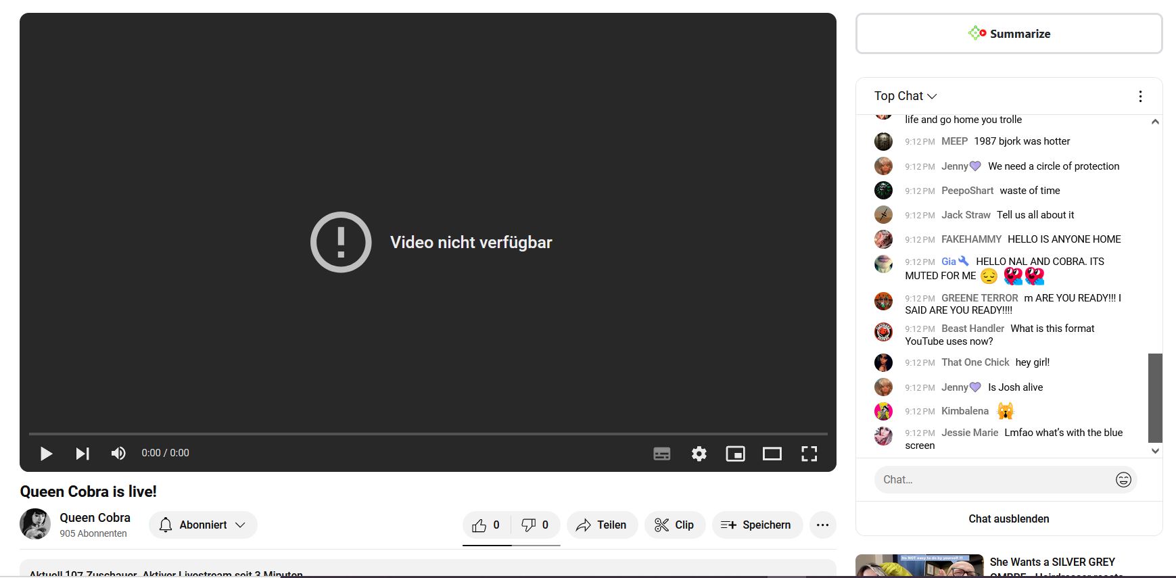Skip to next video
Screen dimensions: 1176x578
pyautogui.click(x=83, y=454)
